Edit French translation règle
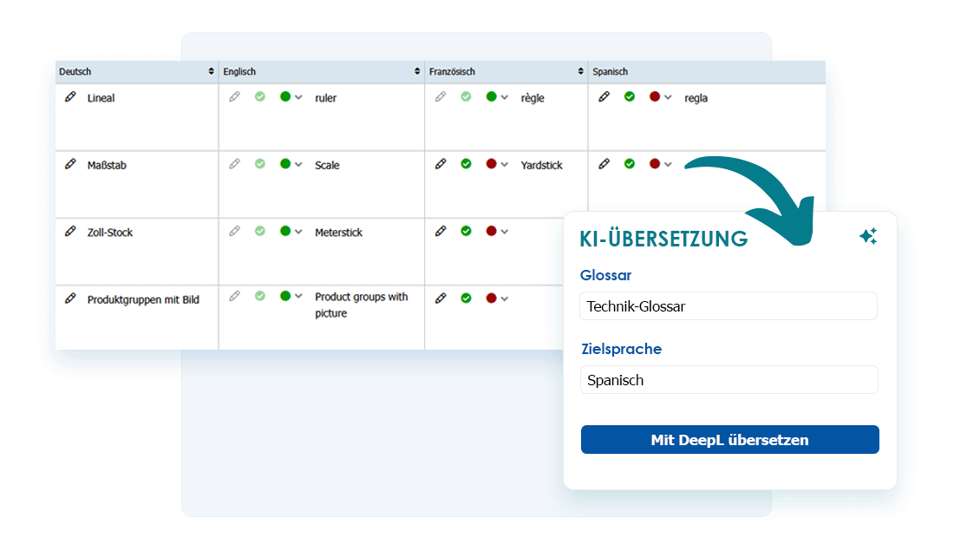The height and width of the screenshot is (551, 954). coord(441,97)
